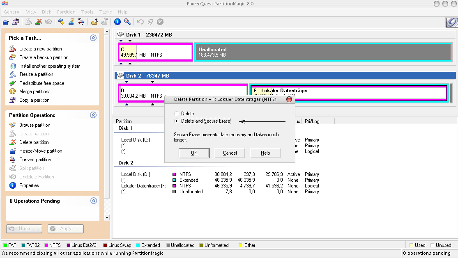This screenshot has width=458, height=258.
Task: Click the Discard all changes toolbar icon
Action: coord(150,22)
